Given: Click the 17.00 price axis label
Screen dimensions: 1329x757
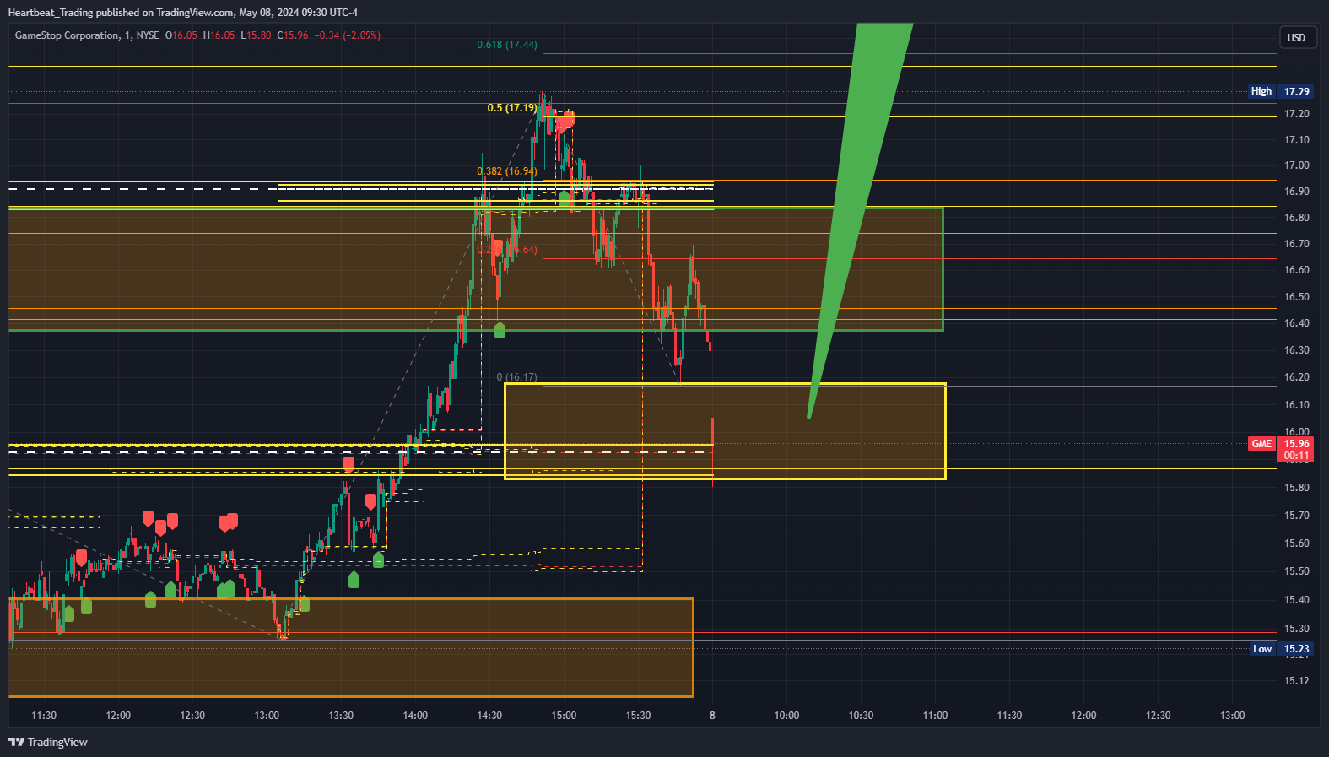Looking at the screenshot, I should pos(1296,165).
